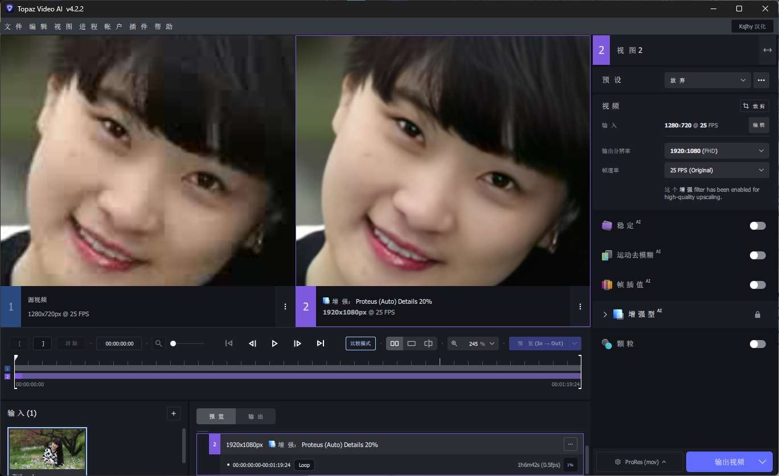
Task: Set the trim out-point bracket
Action: click(43, 343)
